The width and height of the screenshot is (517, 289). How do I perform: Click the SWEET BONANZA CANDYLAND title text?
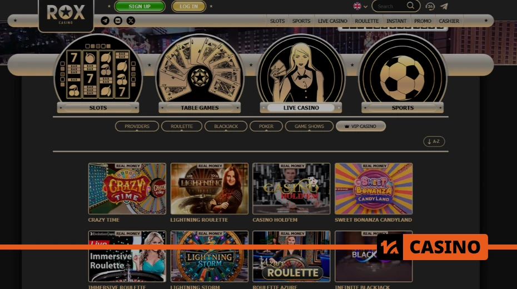coord(373,220)
